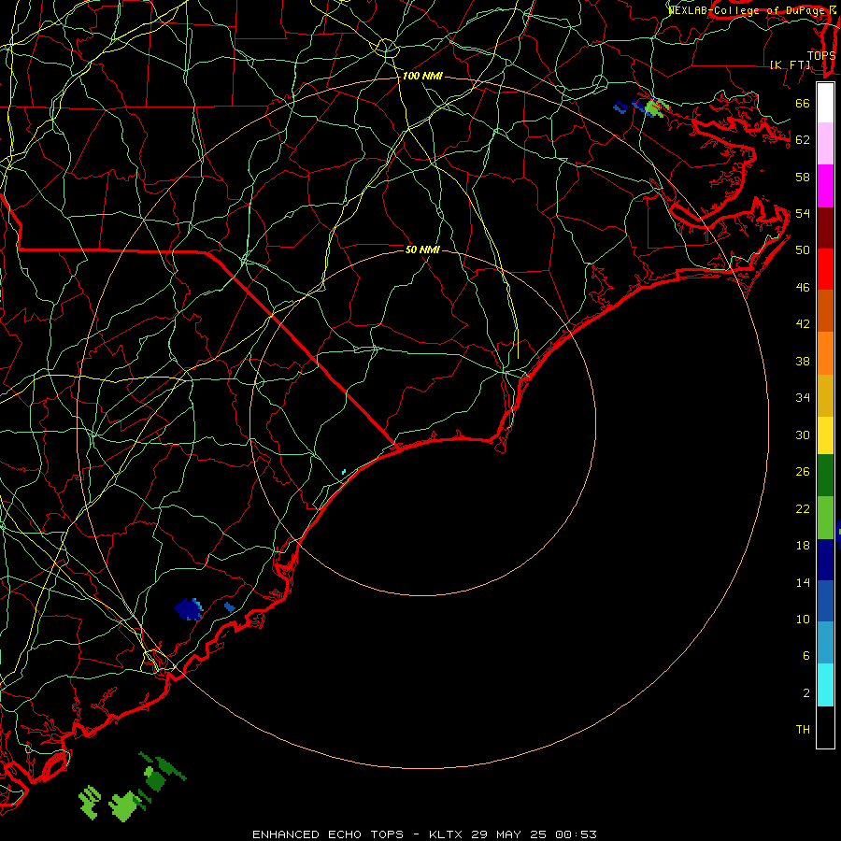Click the "TOPS" legend heading

(x=821, y=56)
